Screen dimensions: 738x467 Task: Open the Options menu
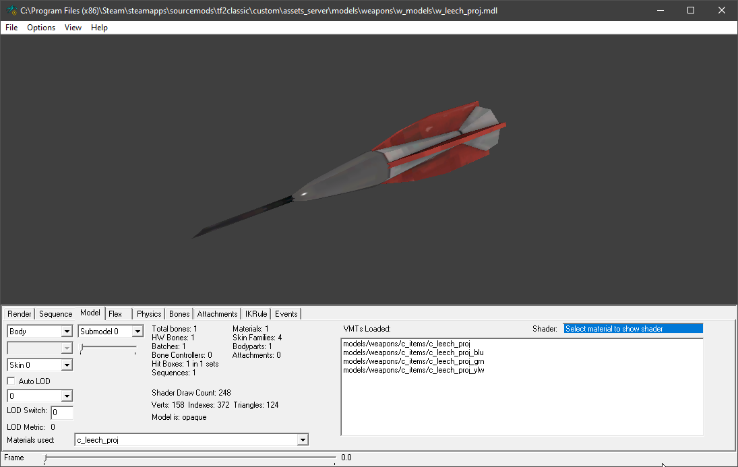point(41,28)
